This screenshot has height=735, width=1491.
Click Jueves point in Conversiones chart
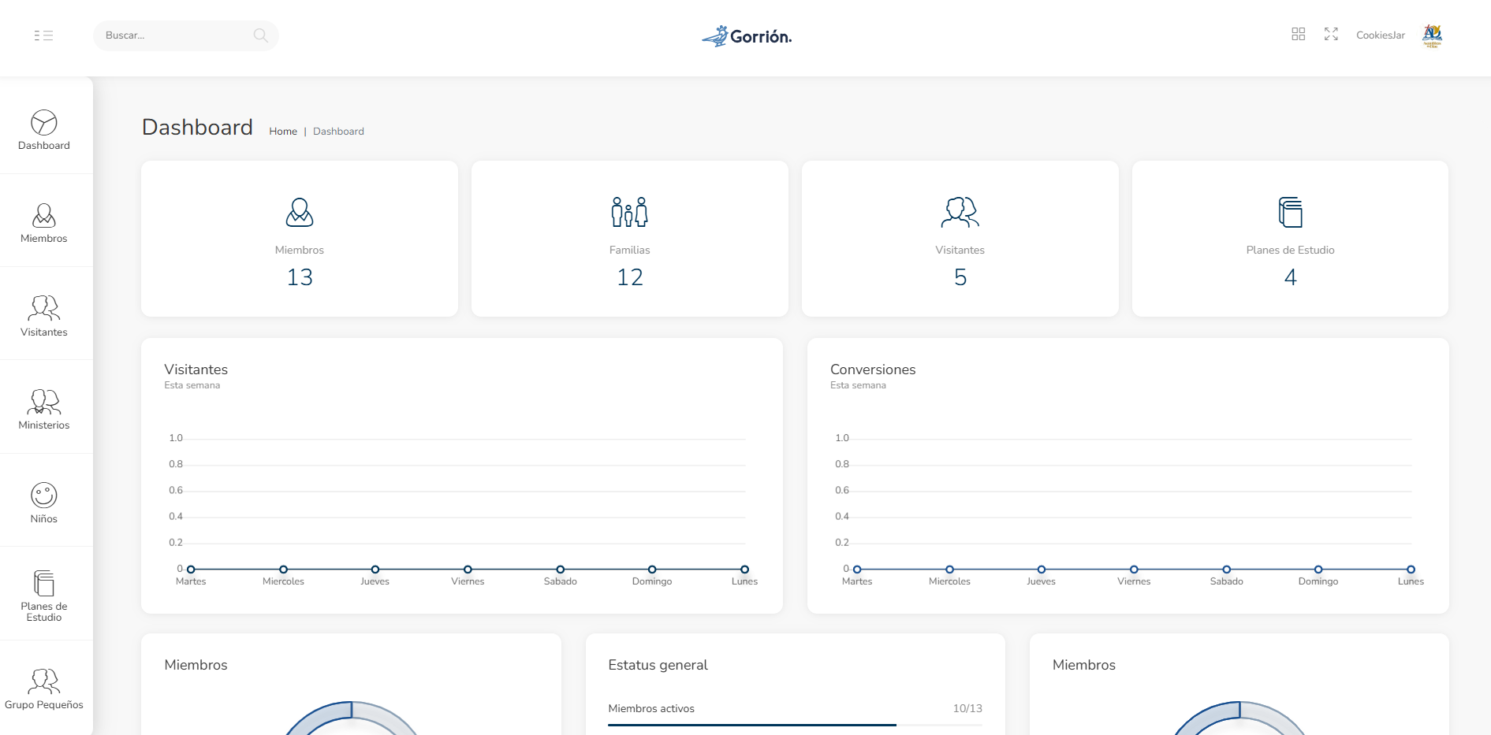[1042, 570]
